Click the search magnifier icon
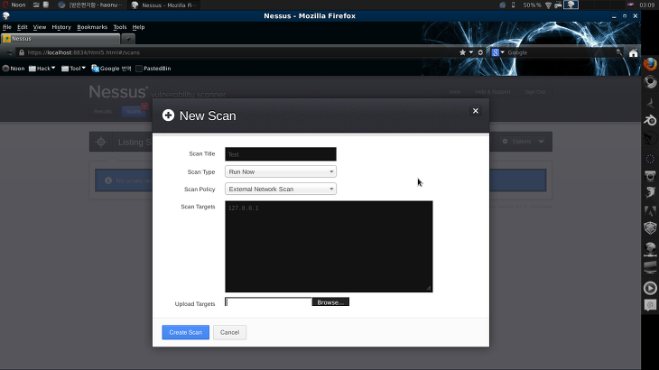Screen dimensions: 659x370 coord(618,52)
